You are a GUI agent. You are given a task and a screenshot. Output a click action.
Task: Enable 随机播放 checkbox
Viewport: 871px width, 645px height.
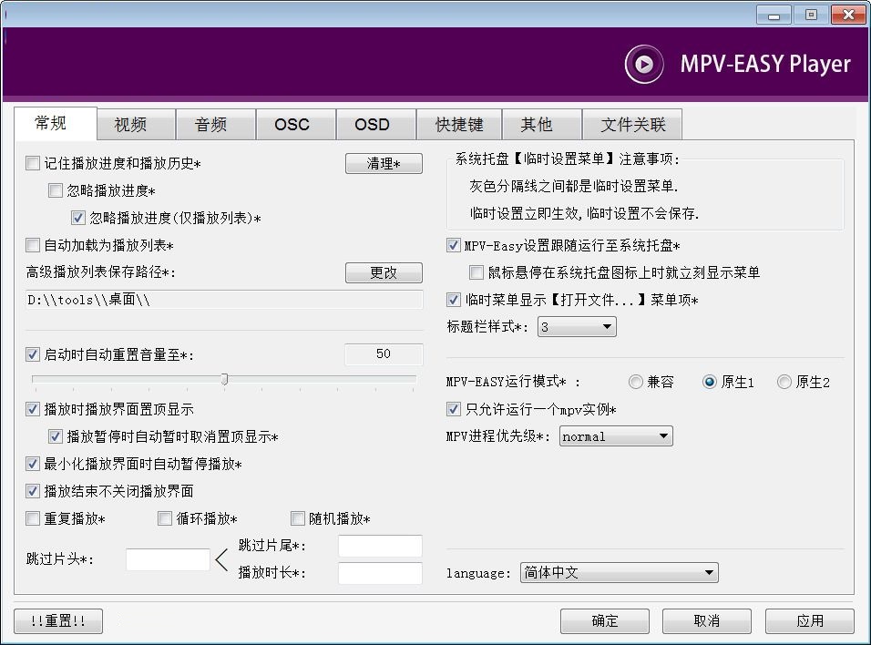298,518
